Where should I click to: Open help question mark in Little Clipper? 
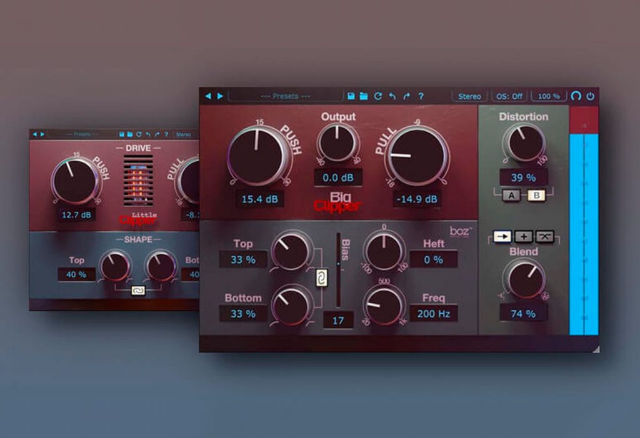[166, 134]
